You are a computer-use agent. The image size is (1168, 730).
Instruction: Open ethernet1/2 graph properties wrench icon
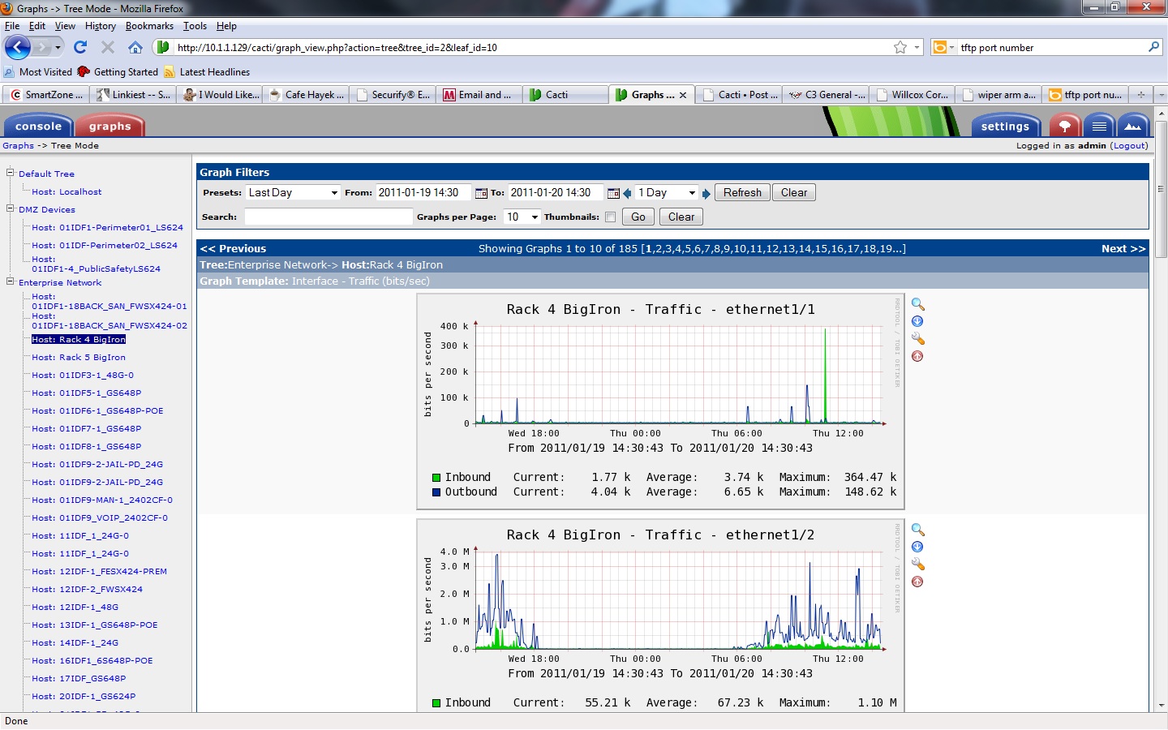[x=918, y=564]
